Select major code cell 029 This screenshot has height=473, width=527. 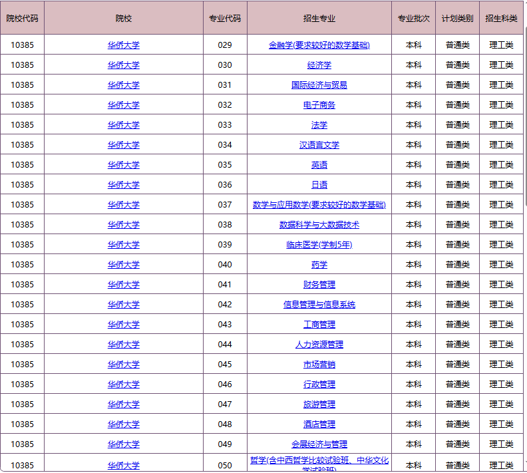225,45
